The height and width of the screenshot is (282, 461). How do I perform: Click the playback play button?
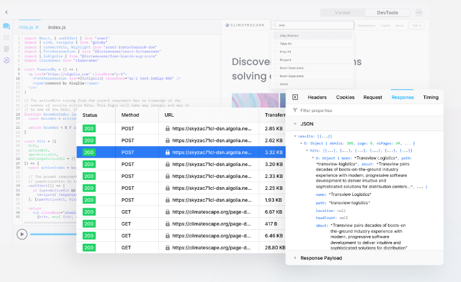22,234
